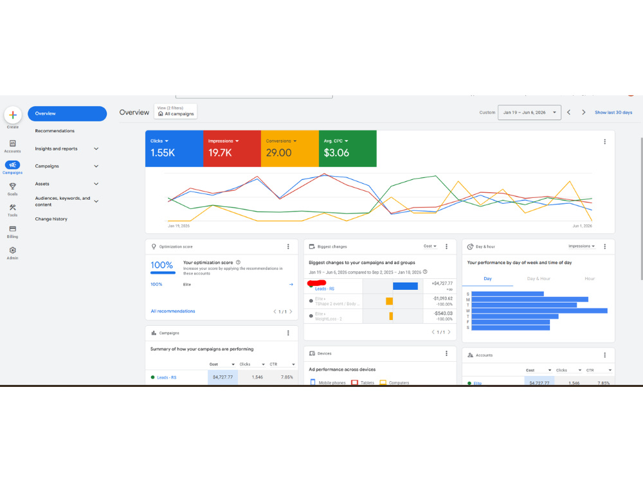
Task: Open Recommendations in the sidebar
Action: coord(55,131)
